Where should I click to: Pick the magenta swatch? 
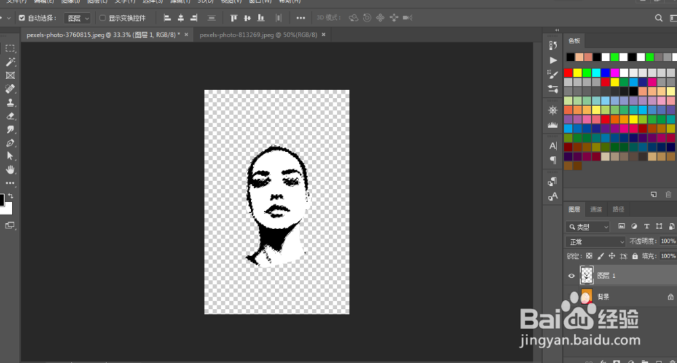pos(615,72)
